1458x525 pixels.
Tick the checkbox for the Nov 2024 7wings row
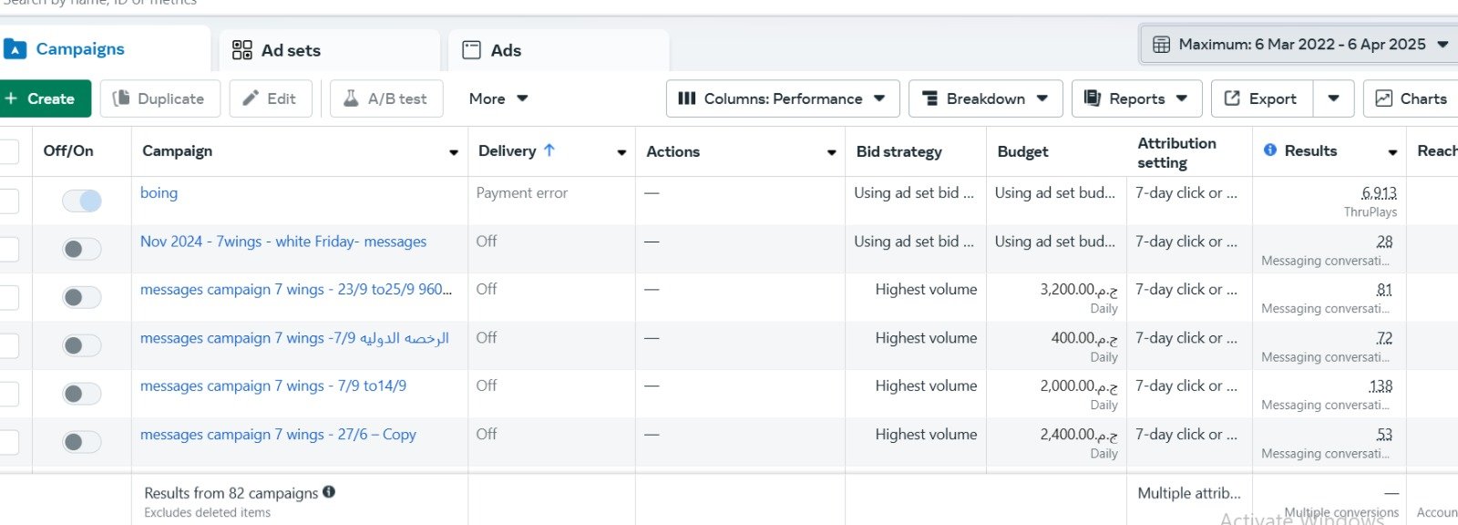[x=8, y=249]
